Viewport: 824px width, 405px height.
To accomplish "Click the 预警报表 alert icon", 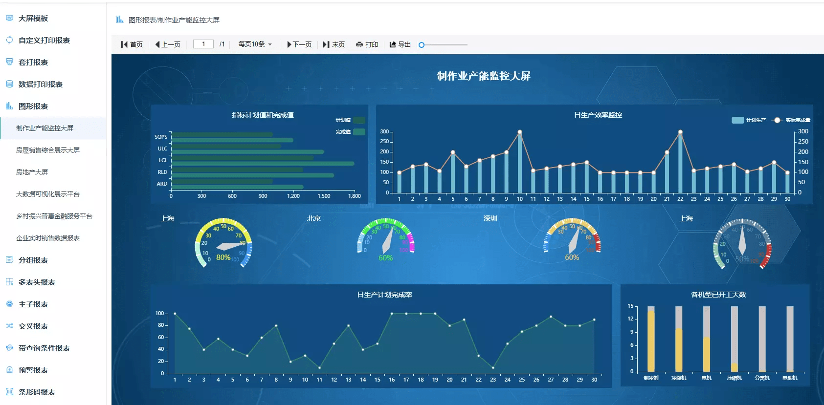I will pyautogui.click(x=9, y=370).
